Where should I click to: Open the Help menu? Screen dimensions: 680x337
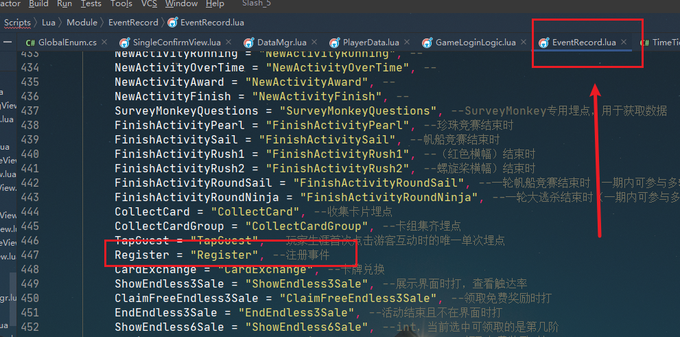click(215, 4)
